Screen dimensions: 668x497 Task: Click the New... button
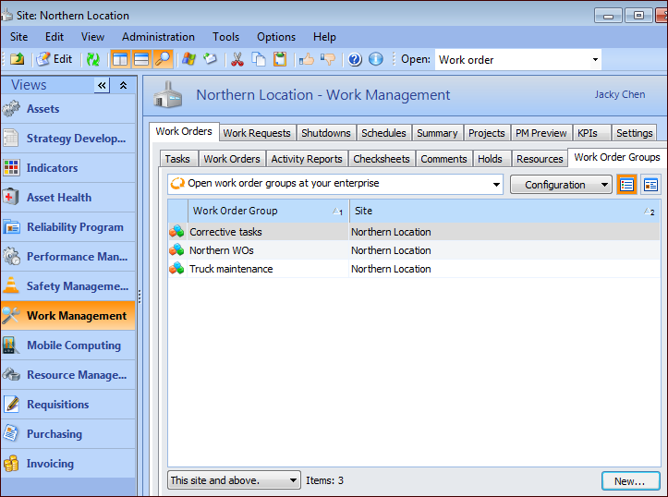pos(629,481)
